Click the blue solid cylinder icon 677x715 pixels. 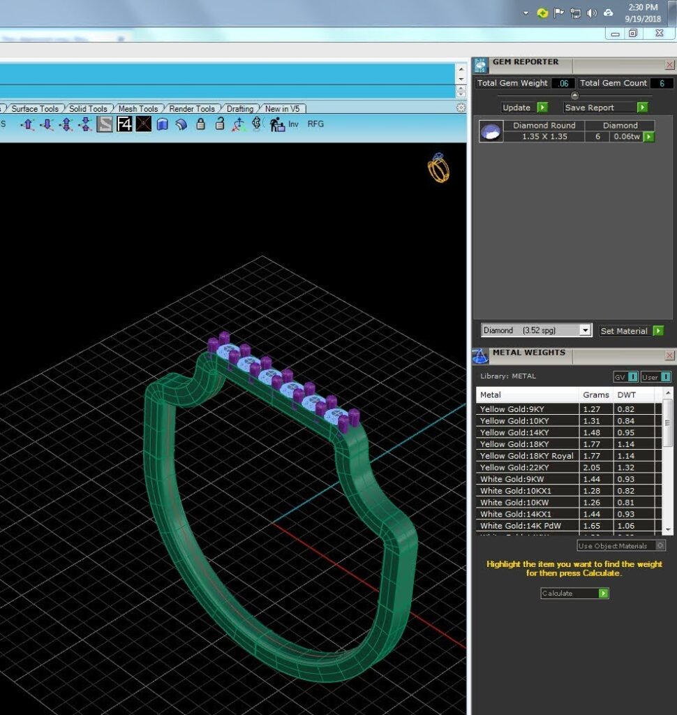pyautogui.click(x=163, y=124)
